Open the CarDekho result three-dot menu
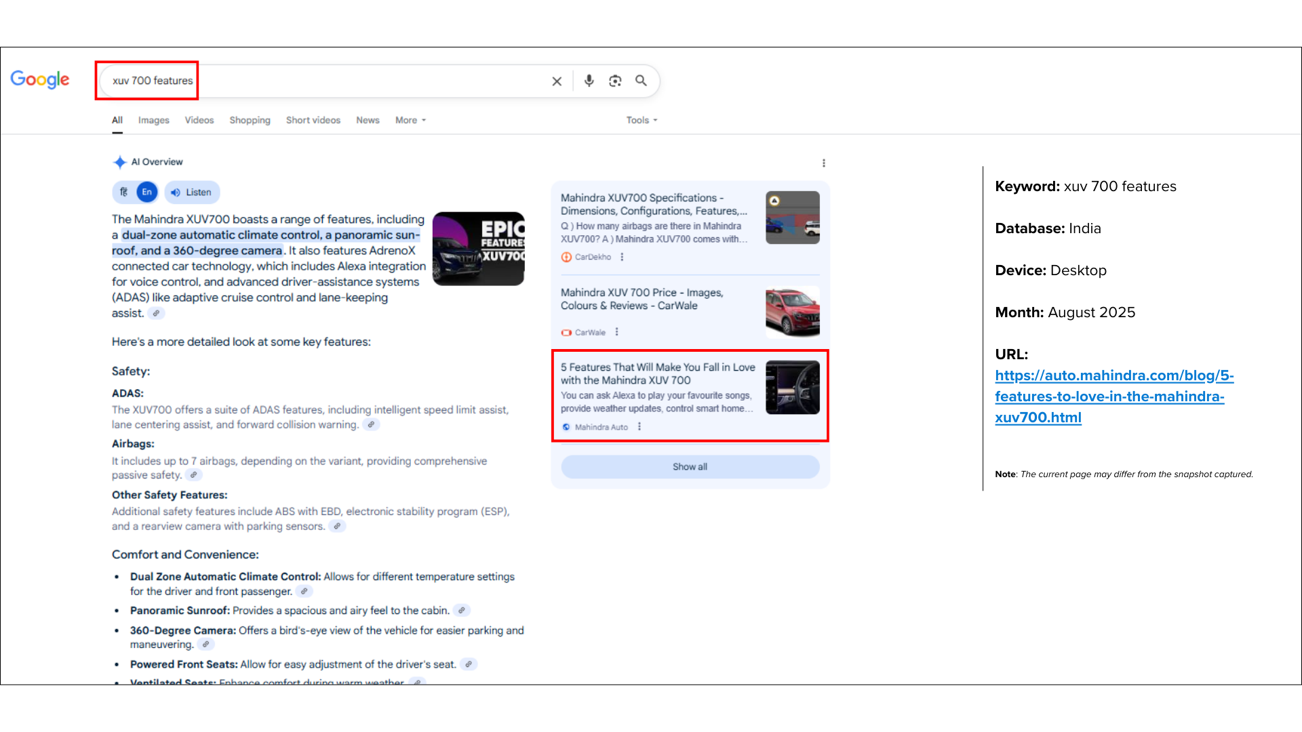Screen dimensions: 1302x732 click(622, 257)
